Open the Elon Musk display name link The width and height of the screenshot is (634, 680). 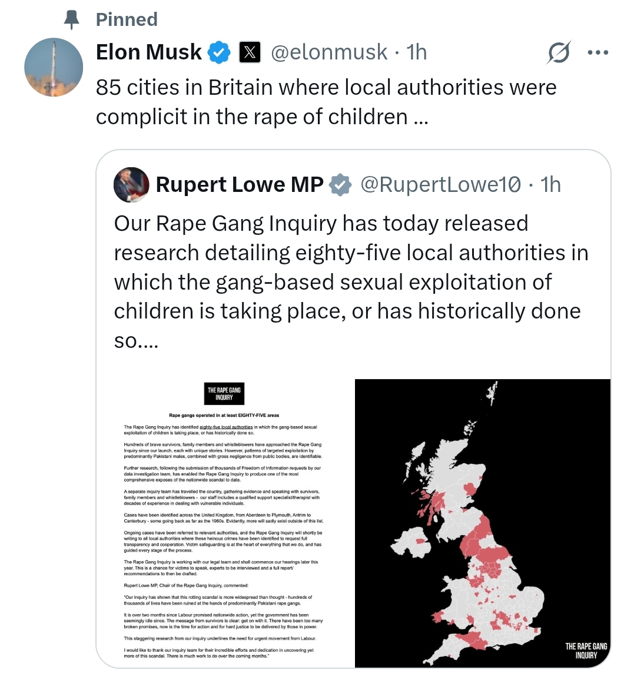149,52
